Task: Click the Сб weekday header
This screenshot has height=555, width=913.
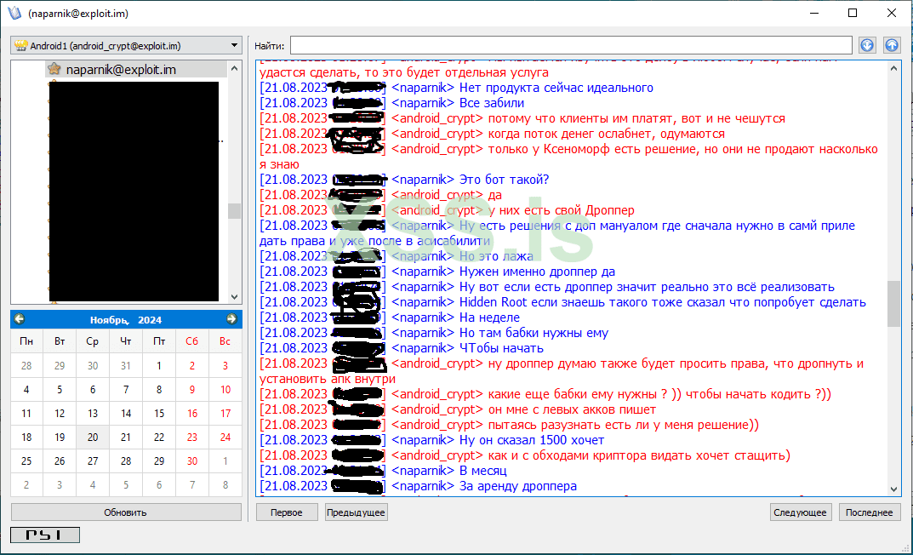Action: (x=192, y=341)
